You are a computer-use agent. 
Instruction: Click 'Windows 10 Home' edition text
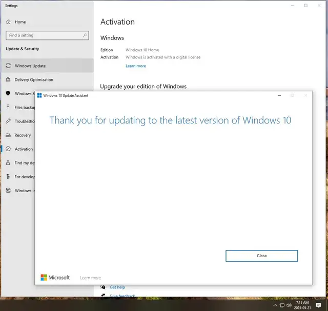pyautogui.click(x=142, y=50)
